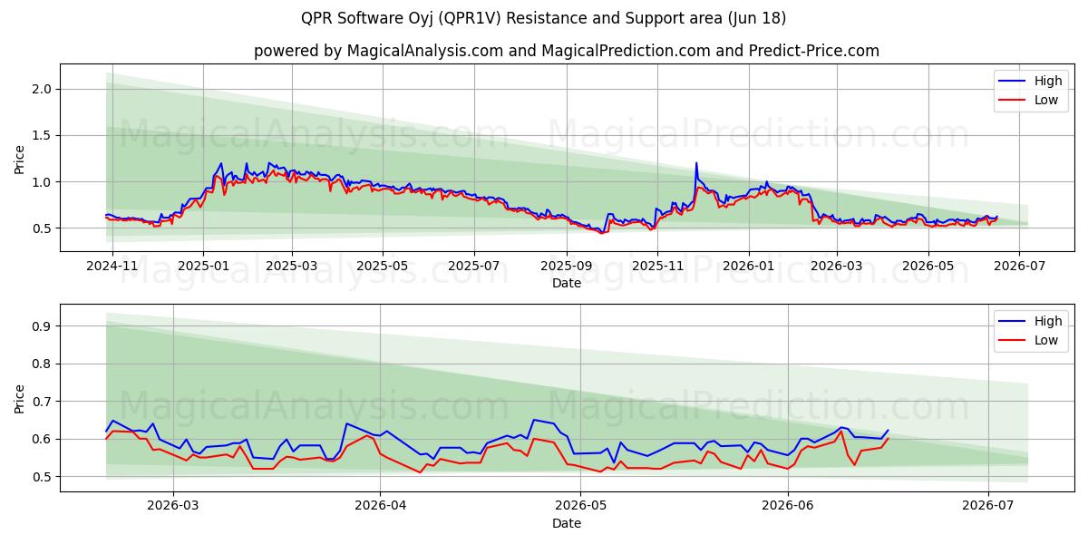Click the 2026-06 tick label on lower chart

pyautogui.click(x=788, y=507)
